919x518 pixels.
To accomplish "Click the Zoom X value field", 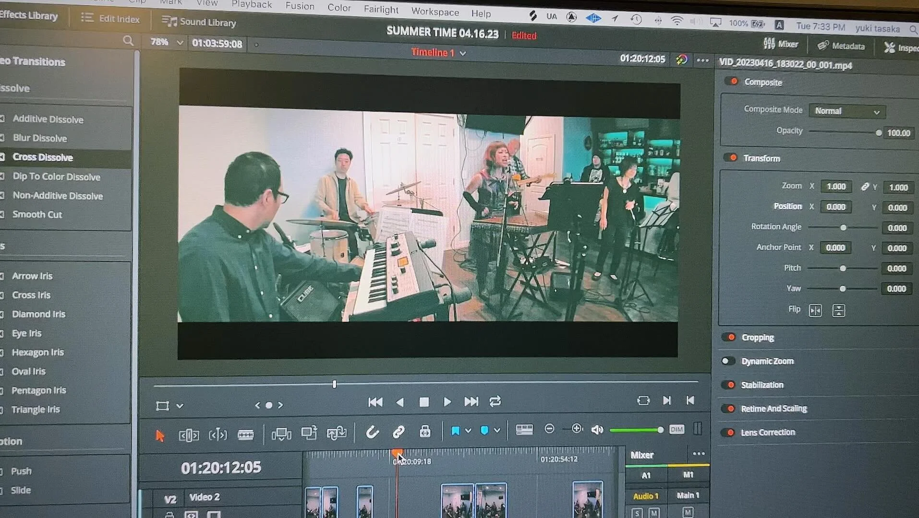I will pyautogui.click(x=836, y=187).
